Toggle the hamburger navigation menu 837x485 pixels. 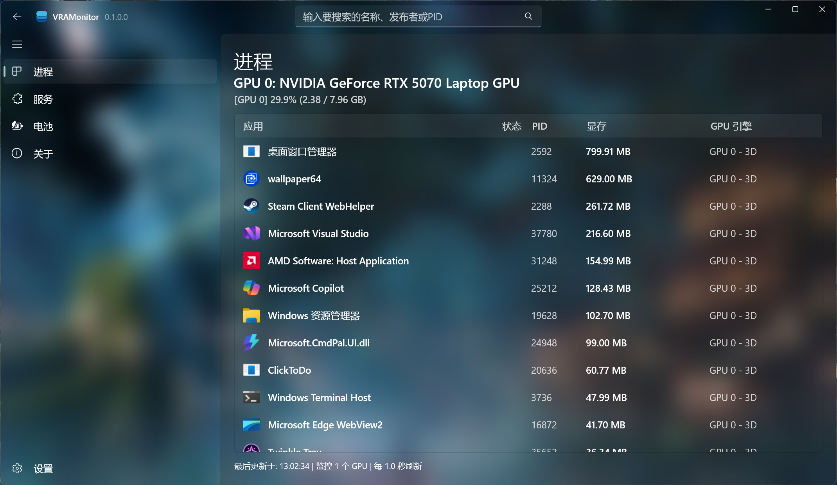click(17, 44)
